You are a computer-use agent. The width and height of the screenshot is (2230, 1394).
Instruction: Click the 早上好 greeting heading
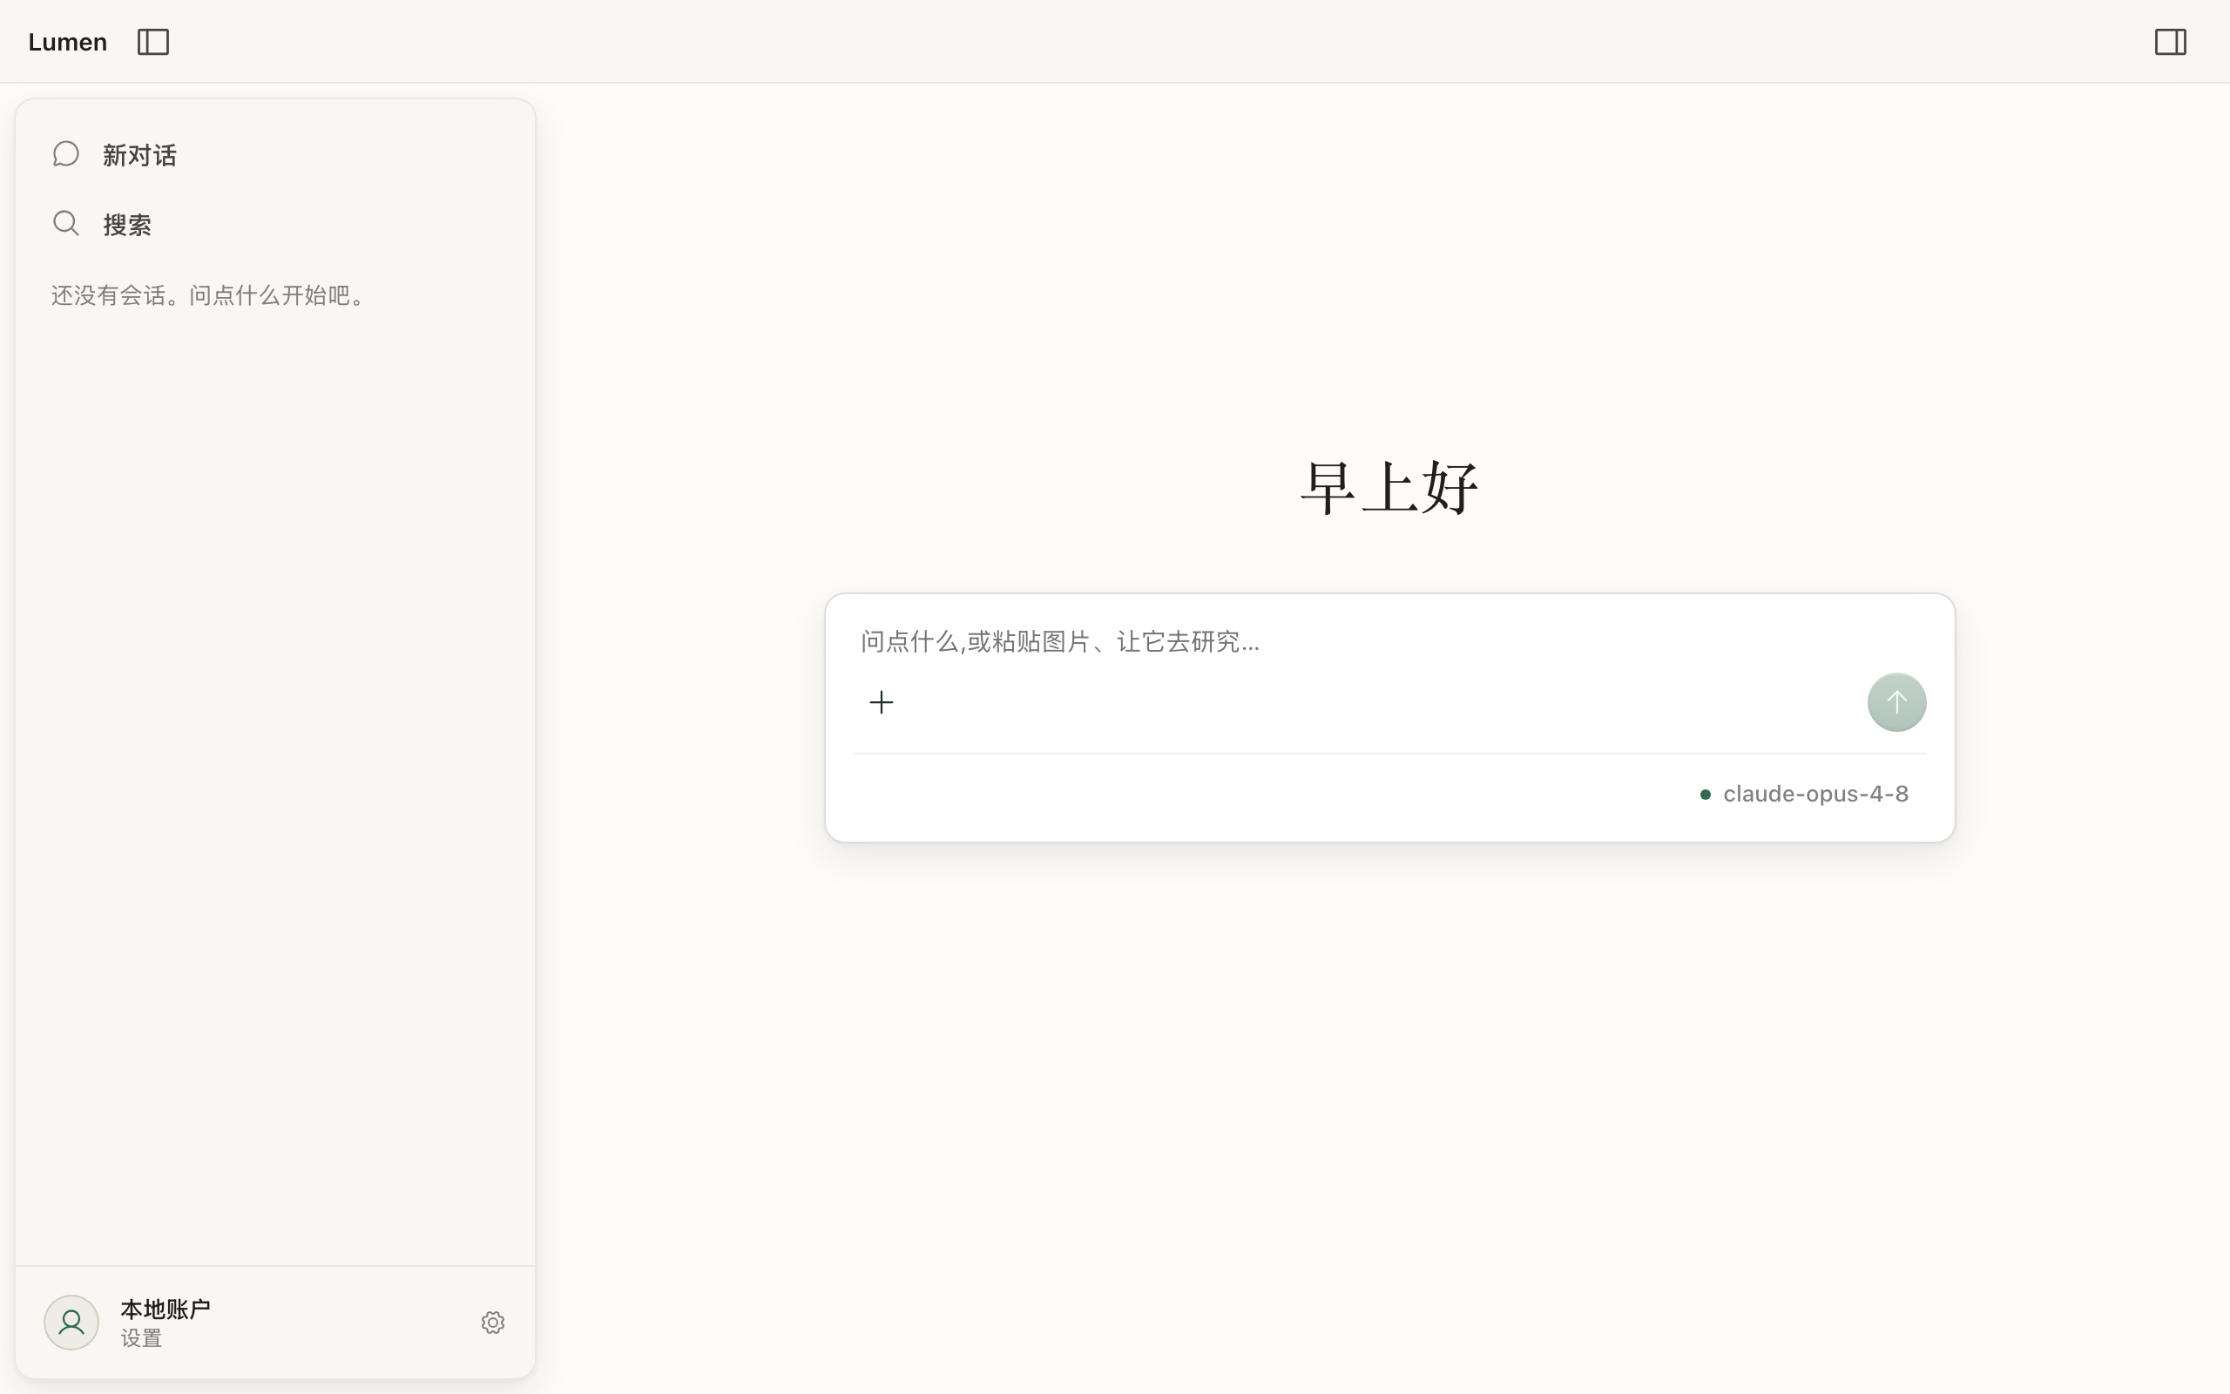(1389, 487)
